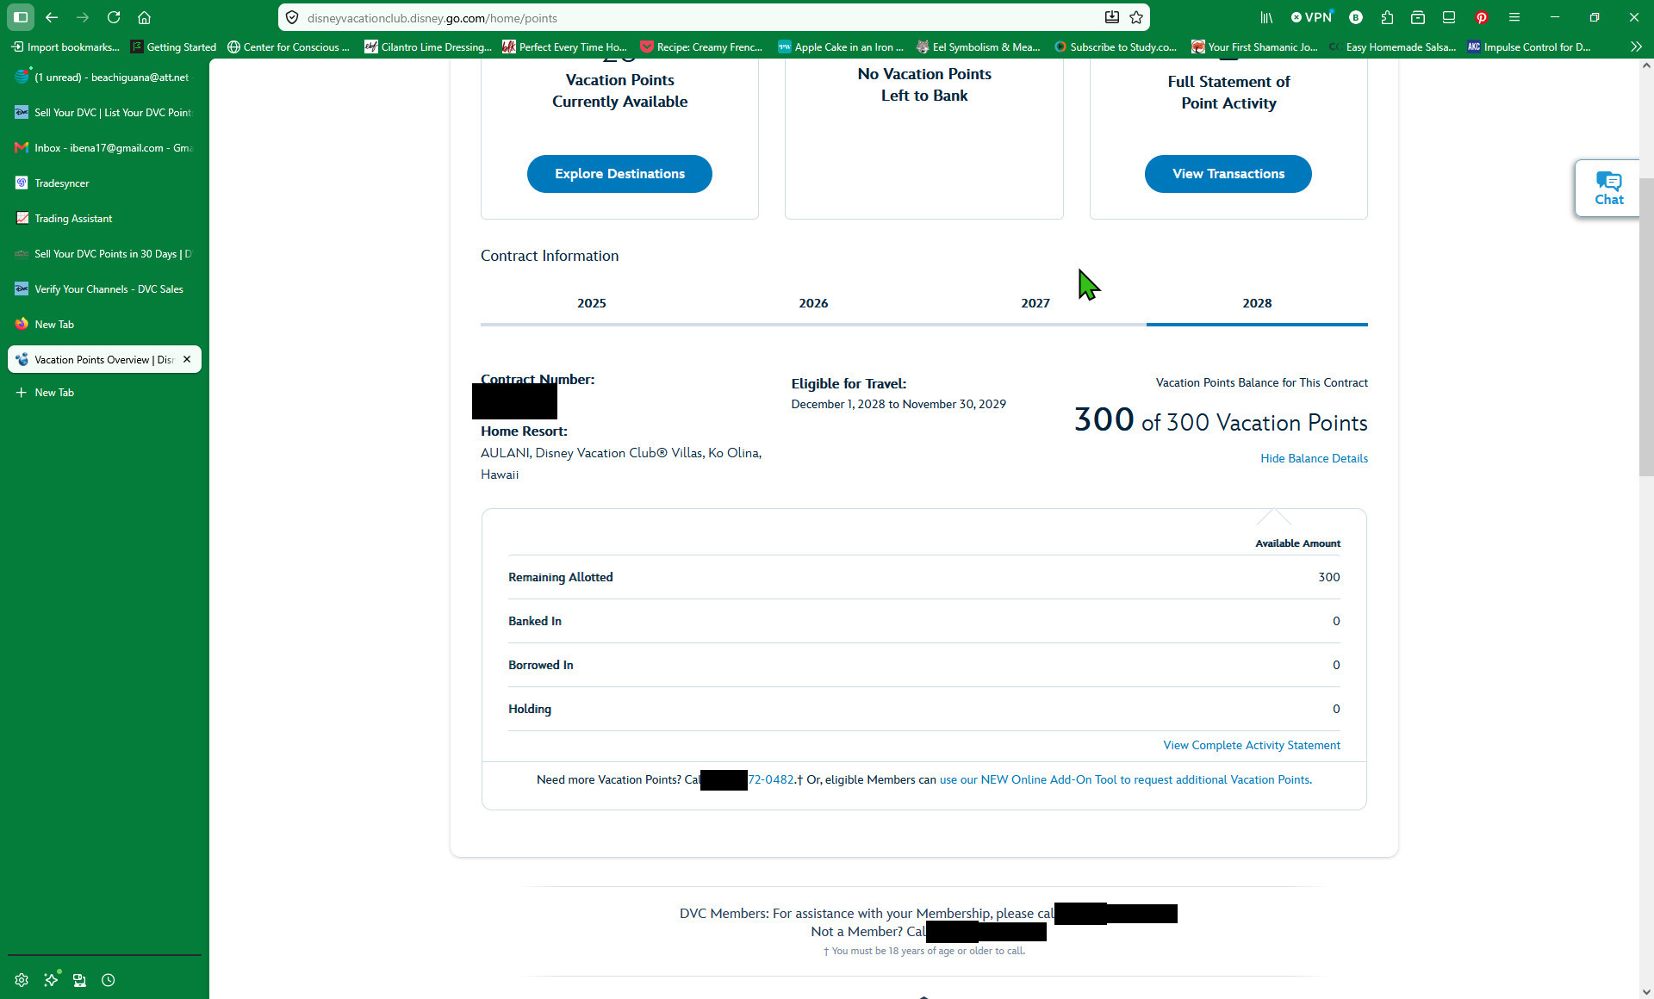
Task: Open Import bookmarks bookmark
Action: click(x=65, y=47)
